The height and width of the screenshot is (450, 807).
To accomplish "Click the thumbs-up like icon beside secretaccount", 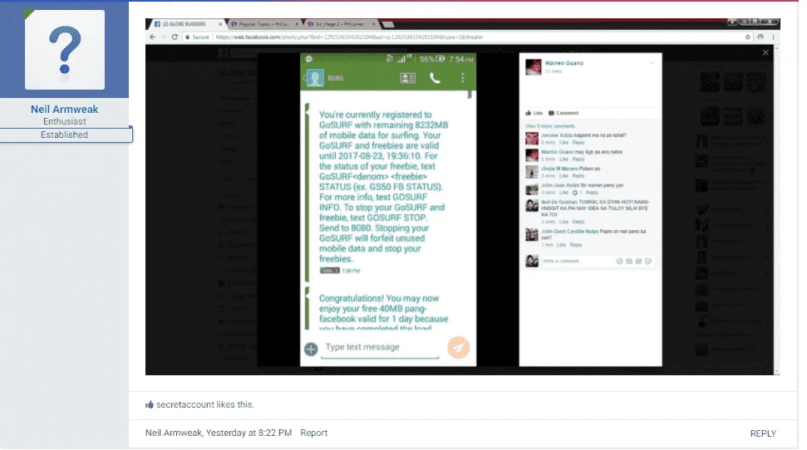I will pos(150,404).
